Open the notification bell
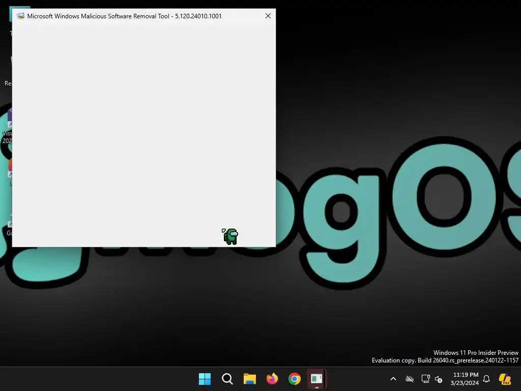Image resolution: width=521 pixels, height=391 pixels. [x=486, y=379]
